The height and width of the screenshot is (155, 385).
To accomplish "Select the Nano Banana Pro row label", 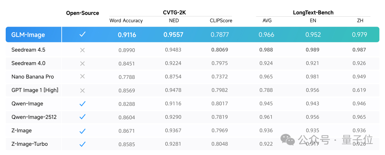I will (x=32, y=77).
